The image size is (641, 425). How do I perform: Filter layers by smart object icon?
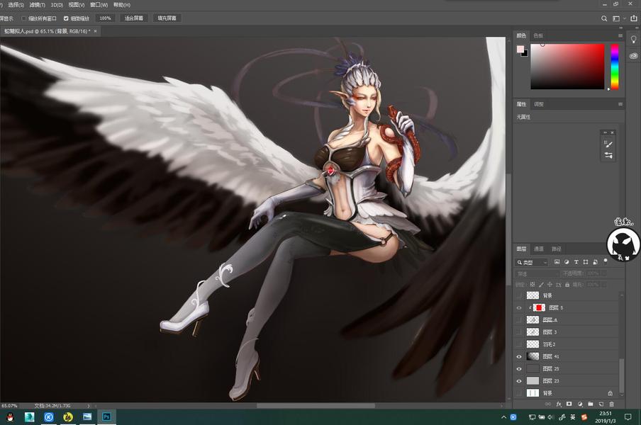point(595,262)
